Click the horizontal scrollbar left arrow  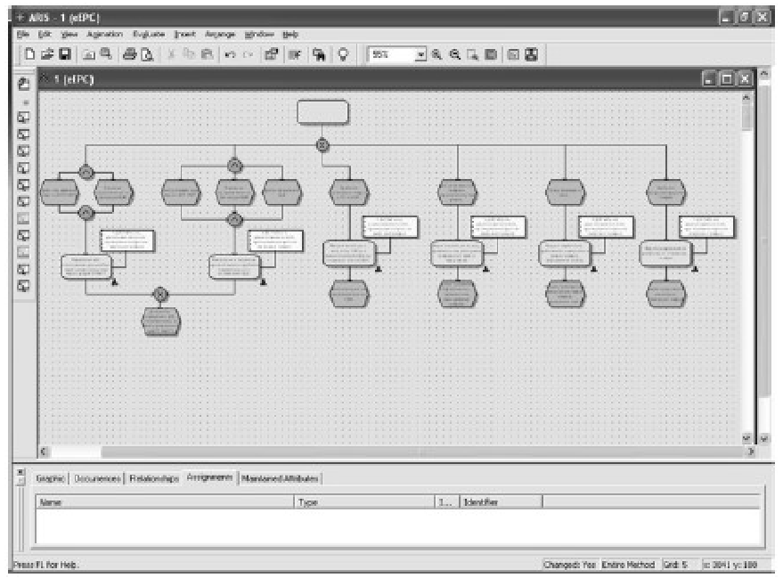pyautogui.click(x=44, y=452)
